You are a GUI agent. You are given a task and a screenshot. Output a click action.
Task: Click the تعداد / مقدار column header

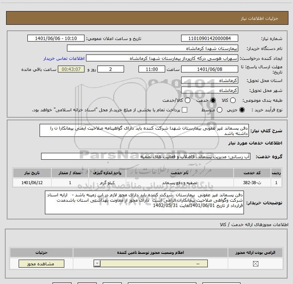point(70,173)
